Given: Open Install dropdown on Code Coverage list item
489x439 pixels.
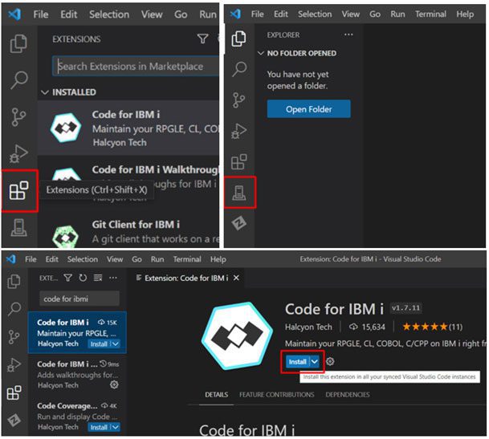Looking at the screenshot, I should click(x=115, y=427).
